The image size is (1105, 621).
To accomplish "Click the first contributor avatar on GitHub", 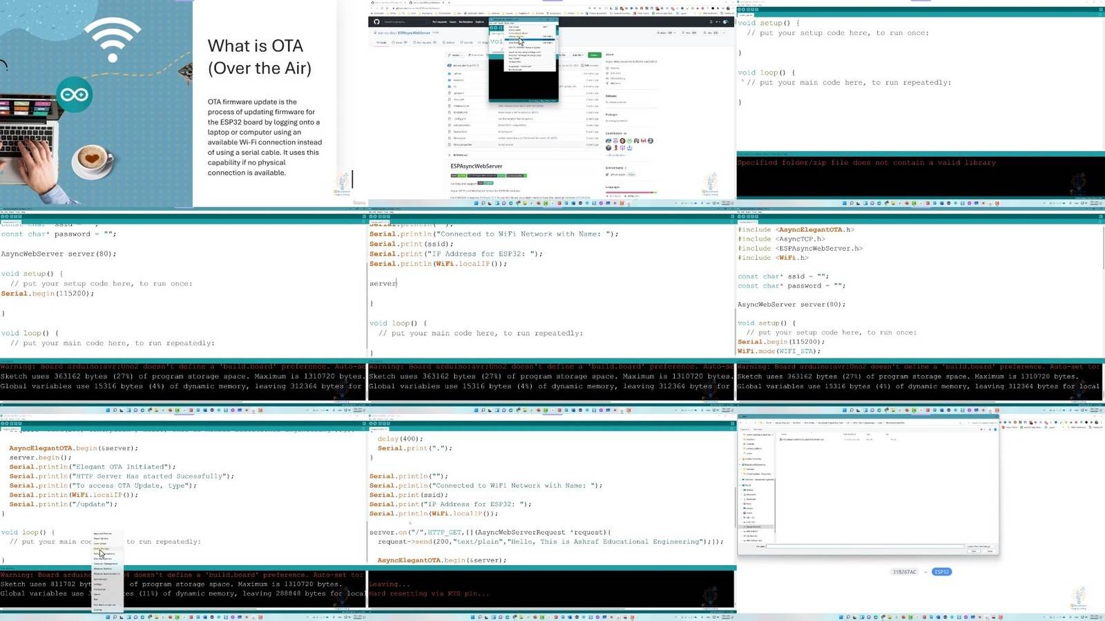I will 608,141.
